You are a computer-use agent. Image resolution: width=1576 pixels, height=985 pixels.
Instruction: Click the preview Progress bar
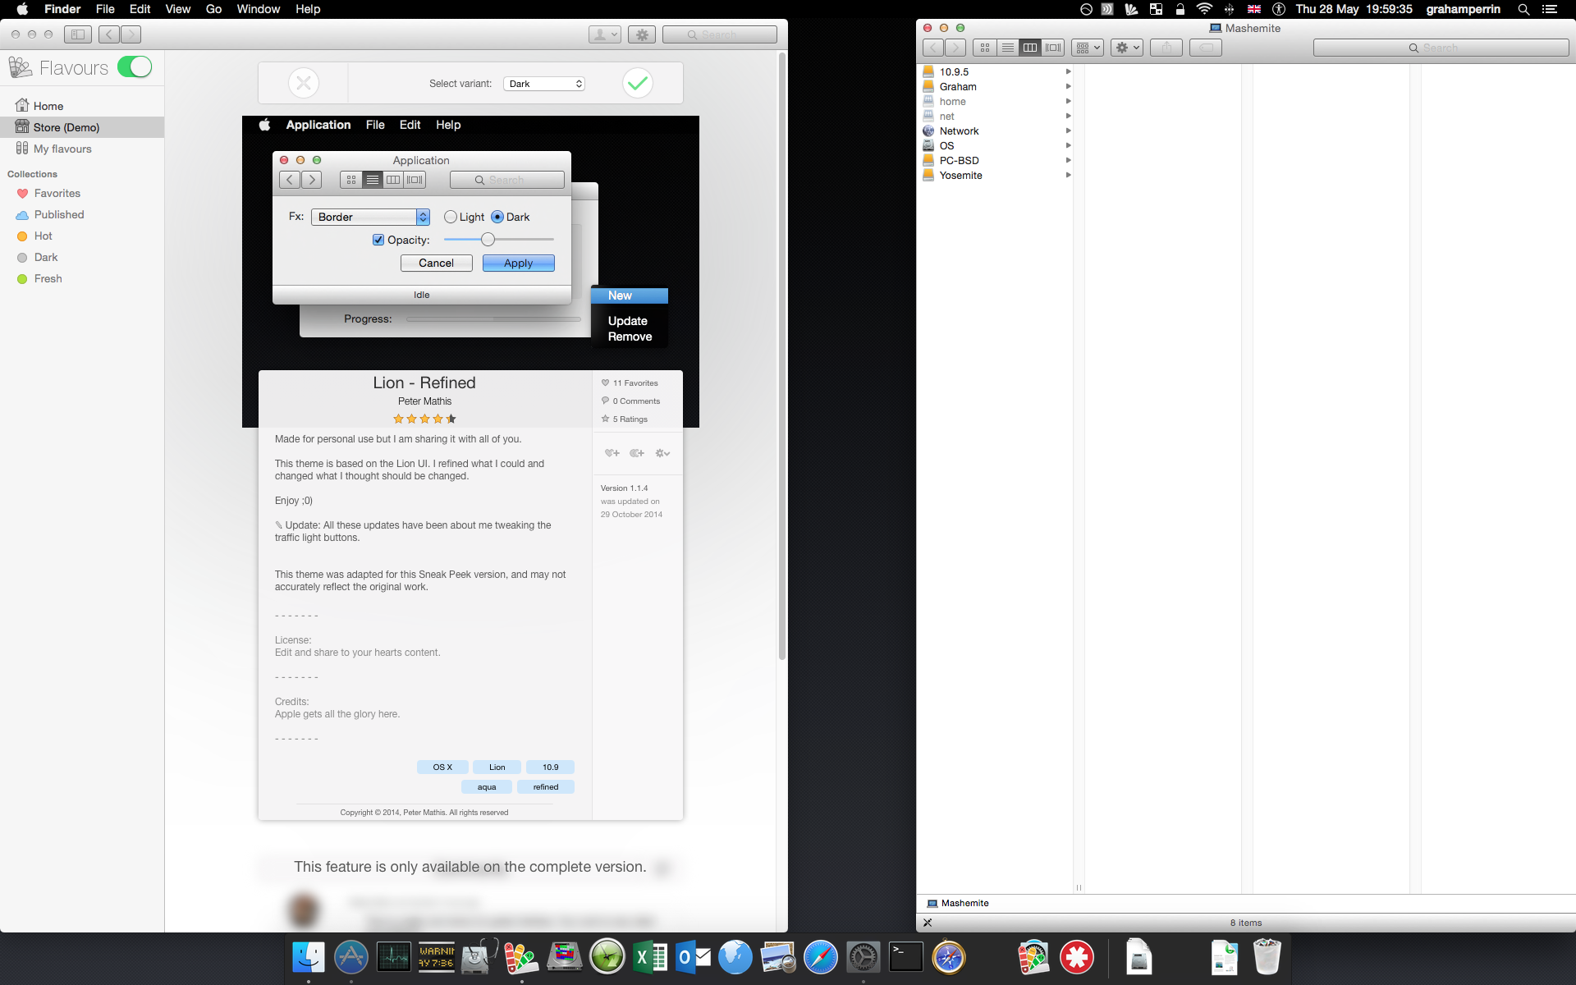[493, 318]
